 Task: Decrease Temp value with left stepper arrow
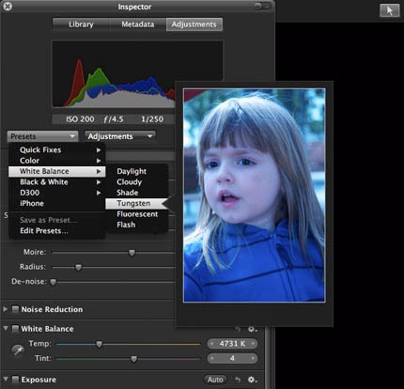(212, 344)
